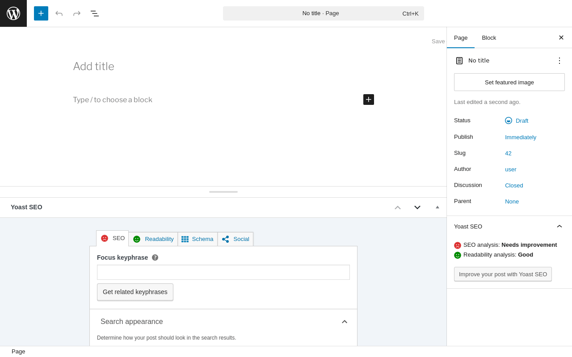Click the Draft status icon
Viewport: 572px width, 357px height.
tap(509, 120)
